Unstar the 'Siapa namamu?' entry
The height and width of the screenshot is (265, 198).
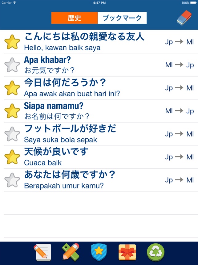pyautogui.click(x=12, y=111)
